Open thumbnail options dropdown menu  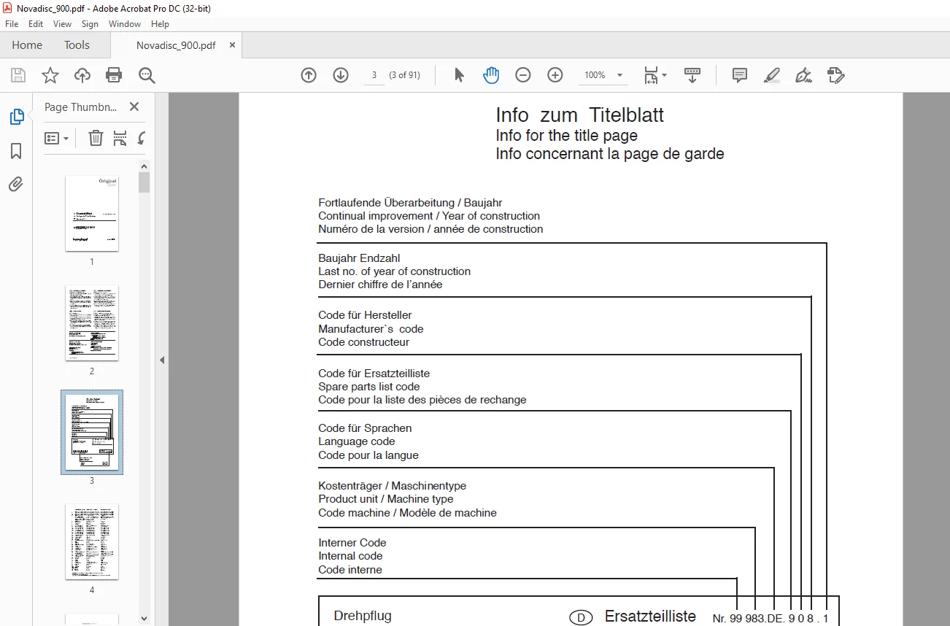57,138
